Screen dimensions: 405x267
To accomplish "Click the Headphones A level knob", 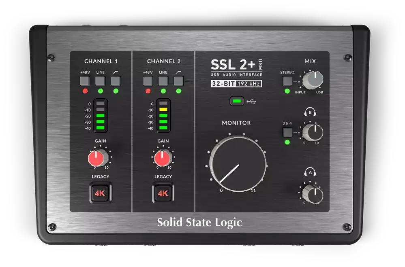I will (313, 194).
